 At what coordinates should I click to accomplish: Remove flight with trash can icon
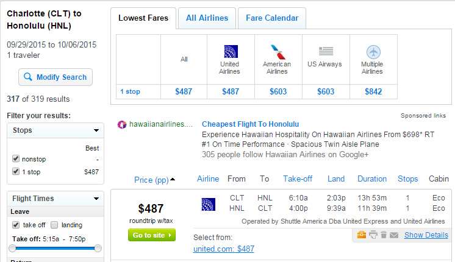pos(384,235)
